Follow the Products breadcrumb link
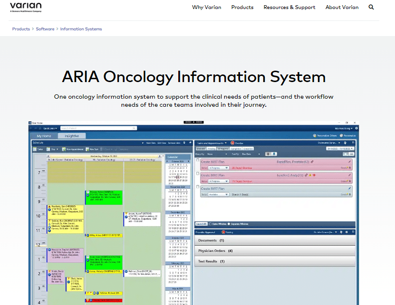The height and width of the screenshot is (305, 395). (21, 29)
